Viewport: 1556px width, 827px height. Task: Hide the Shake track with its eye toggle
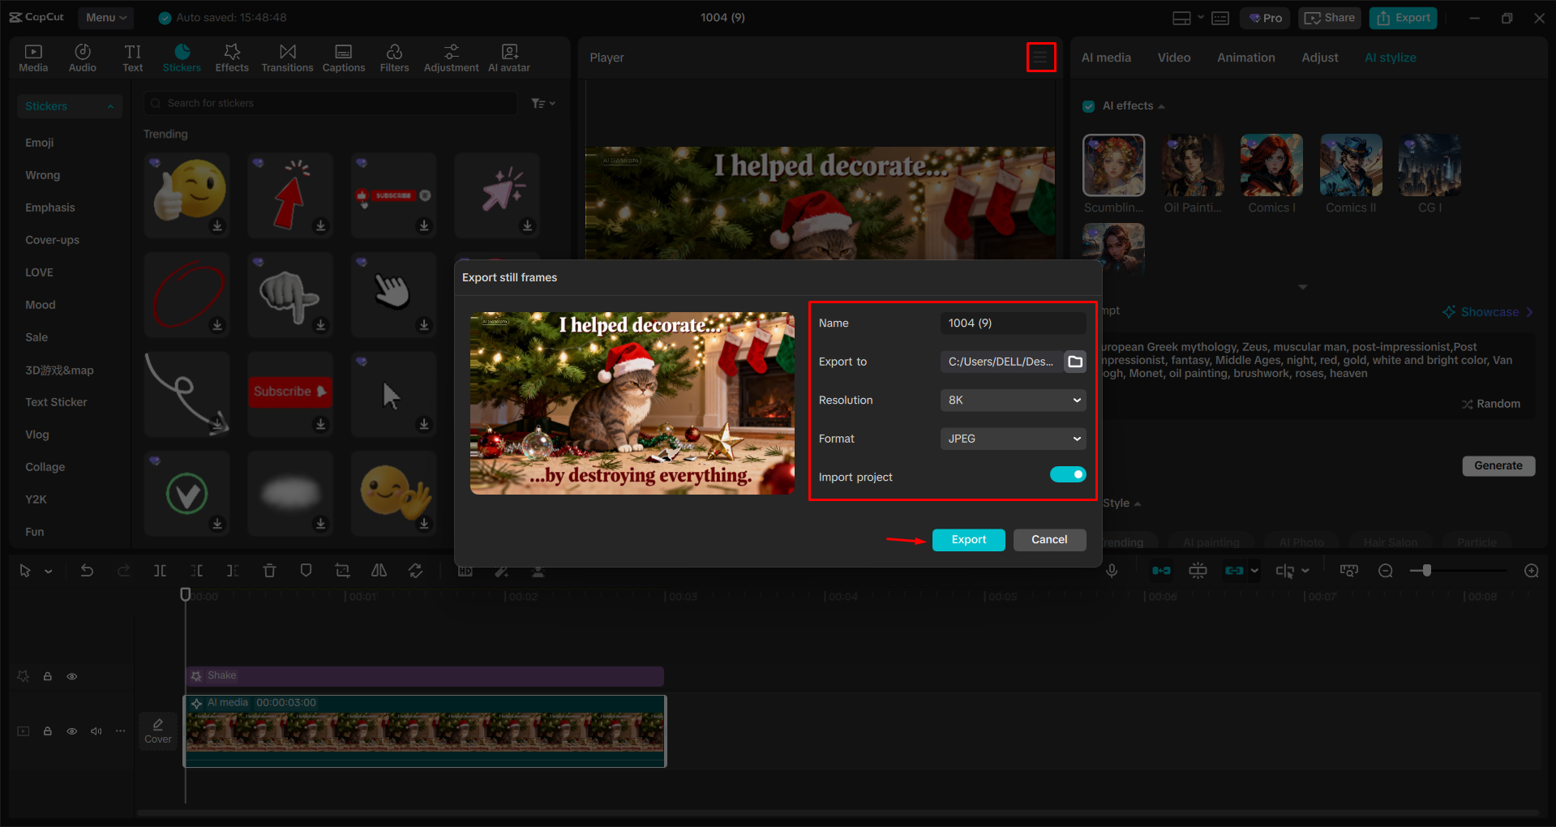click(x=71, y=675)
